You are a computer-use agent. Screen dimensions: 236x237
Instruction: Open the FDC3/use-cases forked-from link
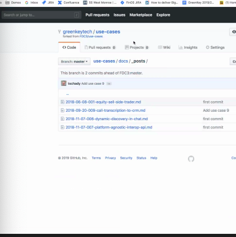tap(91, 37)
